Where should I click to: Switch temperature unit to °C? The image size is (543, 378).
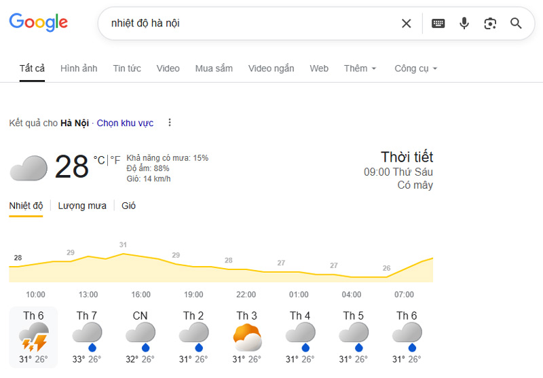pyautogui.click(x=99, y=160)
